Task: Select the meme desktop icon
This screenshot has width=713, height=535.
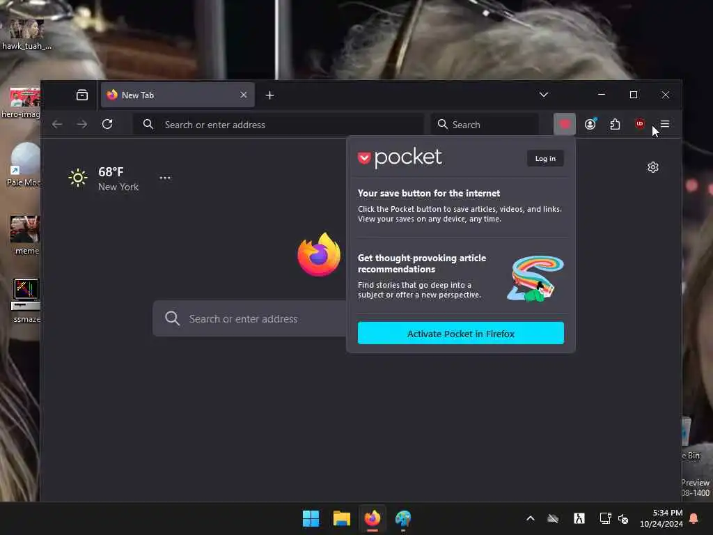Action: click(x=26, y=235)
